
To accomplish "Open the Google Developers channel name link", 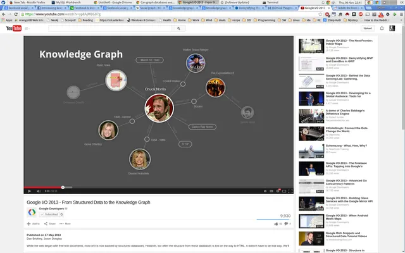I will pyautogui.click(x=51, y=209).
